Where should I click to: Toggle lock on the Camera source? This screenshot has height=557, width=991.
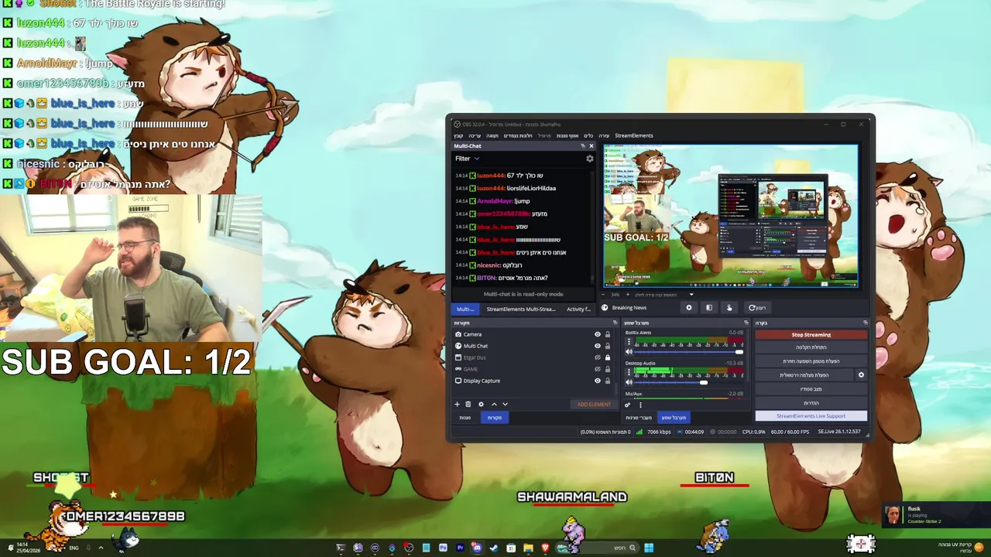[608, 334]
